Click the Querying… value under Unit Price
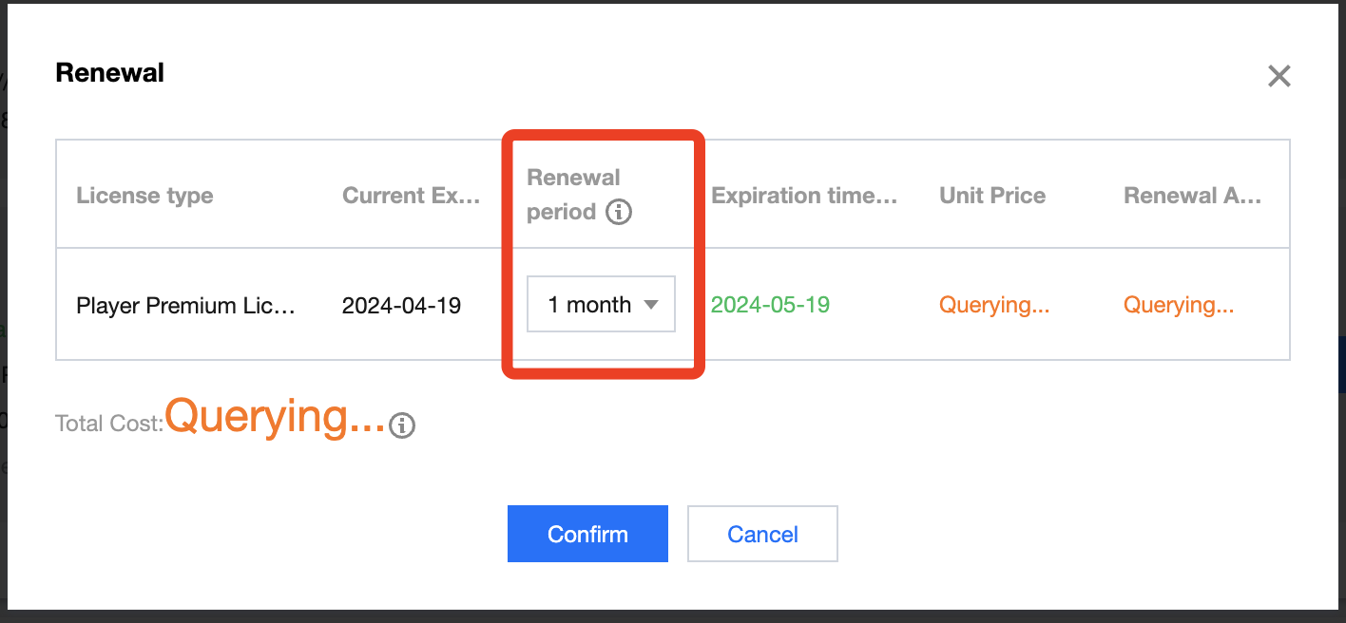This screenshot has width=1346, height=623. (x=994, y=305)
